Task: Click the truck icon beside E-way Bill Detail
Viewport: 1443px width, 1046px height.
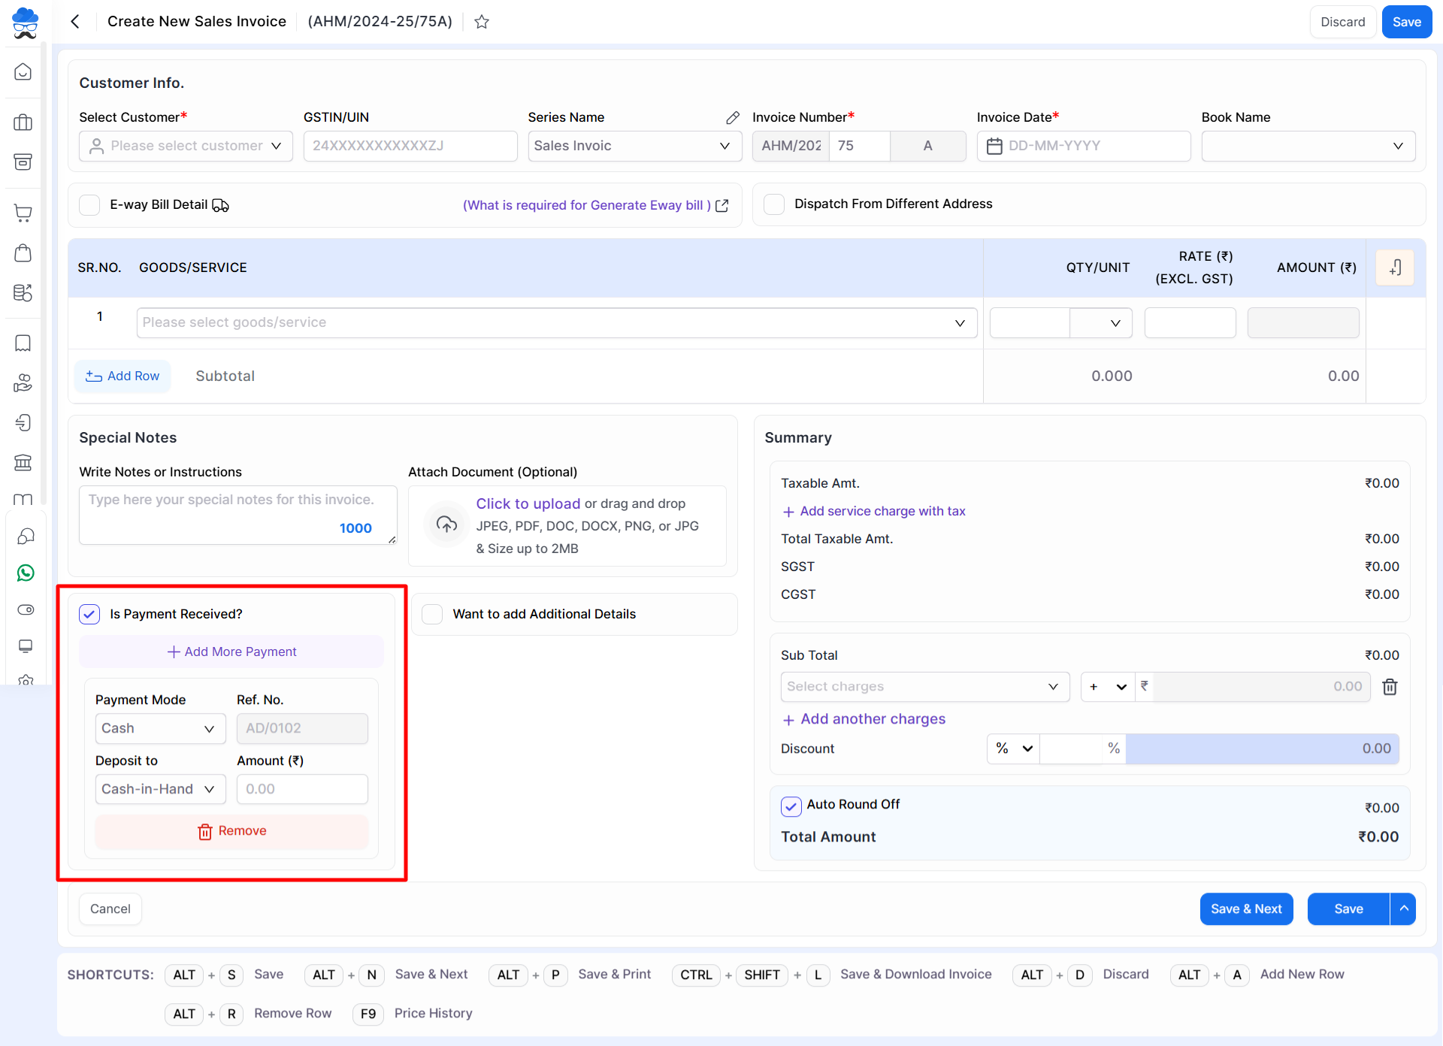Action: (220, 205)
